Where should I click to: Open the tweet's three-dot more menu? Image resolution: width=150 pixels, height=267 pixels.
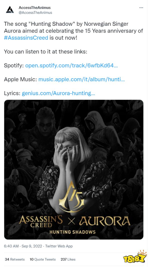(141, 8)
